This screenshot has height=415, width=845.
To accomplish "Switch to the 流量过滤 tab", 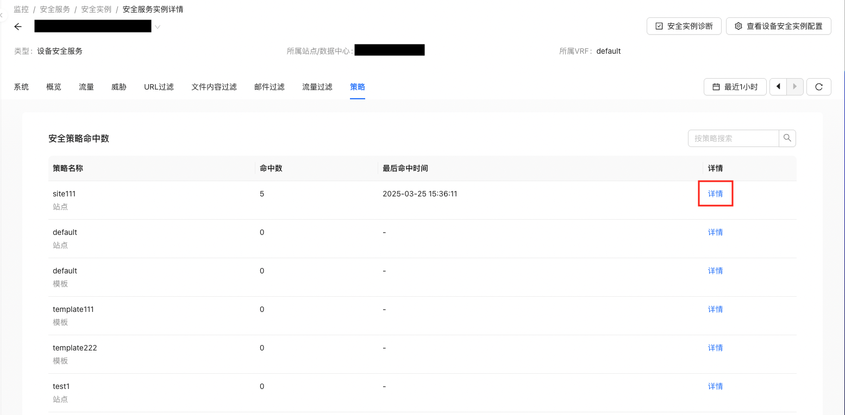I will (x=317, y=87).
